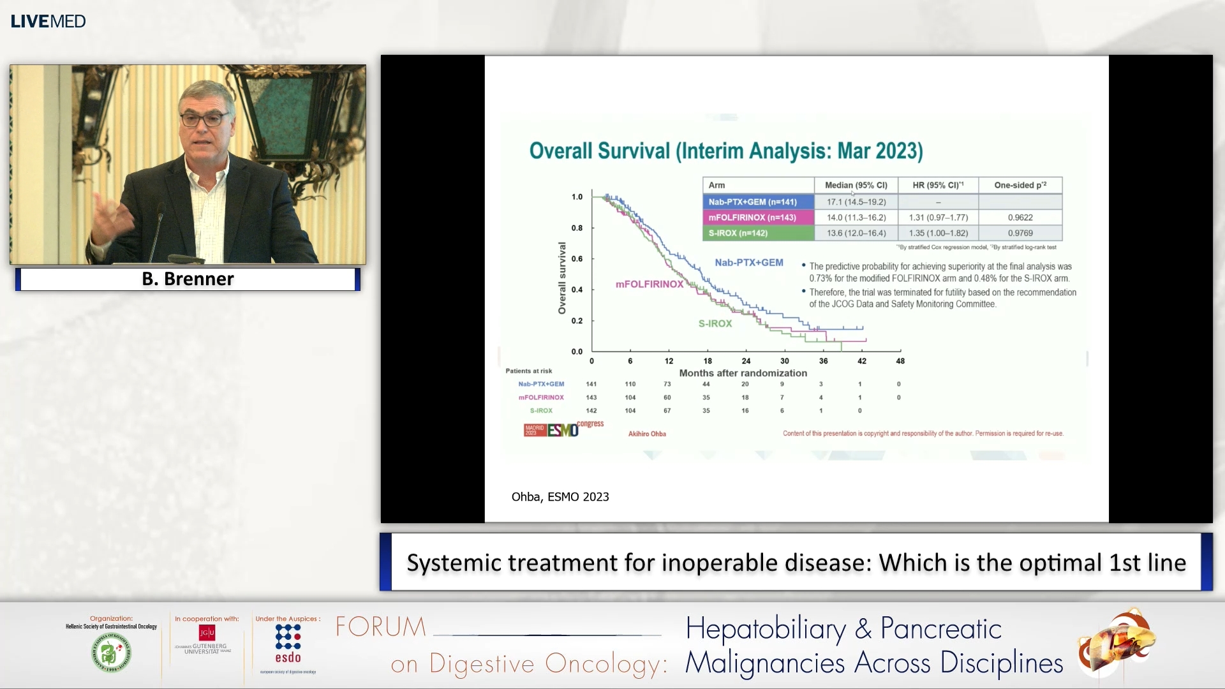Image resolution: width=1225 pixels, height=689 pixels.
Task: Click the Akihiro Ohba author name
Action: point(647,434)
